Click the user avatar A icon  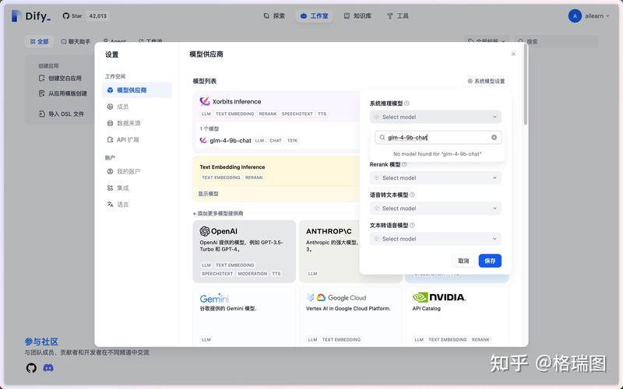(x=575, y=16)
